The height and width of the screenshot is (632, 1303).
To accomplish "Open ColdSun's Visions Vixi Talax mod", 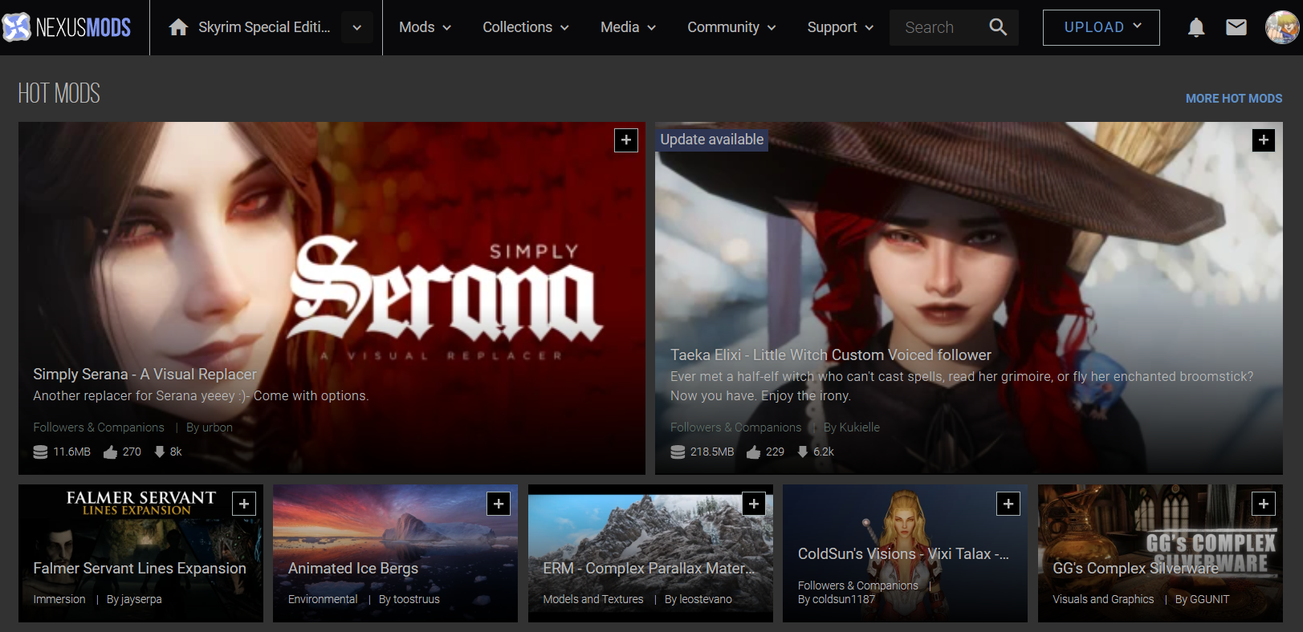I will [903, 554].
